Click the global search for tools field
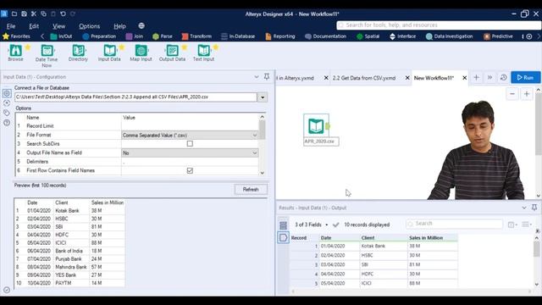Screen dimensions: 542x305 point(439,25)
